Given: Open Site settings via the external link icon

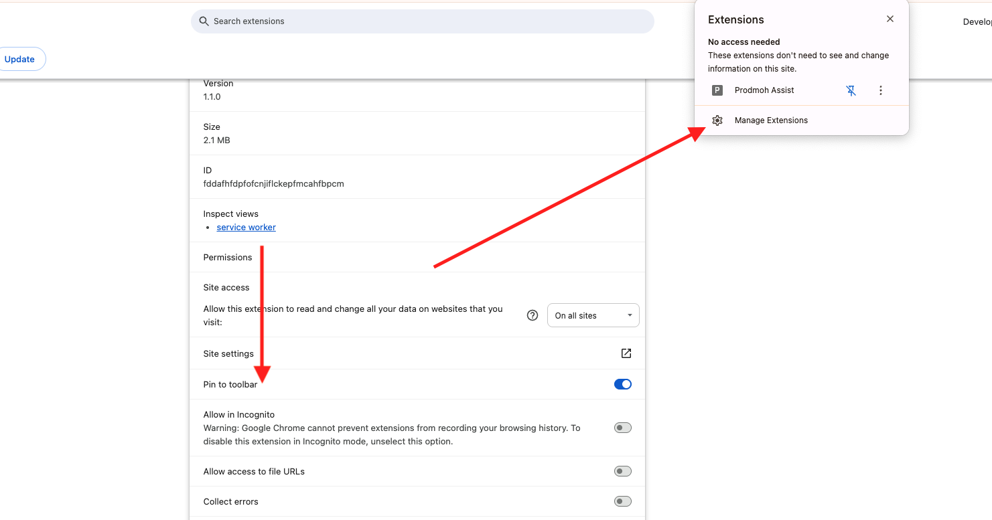Looking at the screenshot, I should [626, 353].
